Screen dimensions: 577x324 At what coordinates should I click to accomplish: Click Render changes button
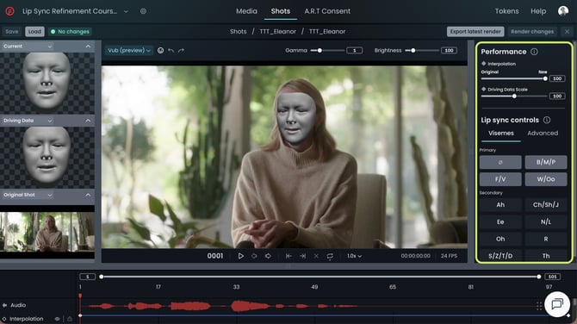tap(532, 32)
